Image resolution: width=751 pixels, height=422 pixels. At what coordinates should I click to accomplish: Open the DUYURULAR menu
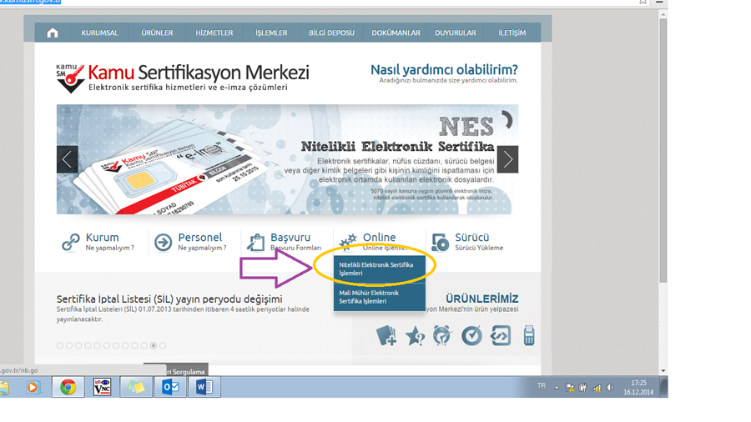coord(456,33)
